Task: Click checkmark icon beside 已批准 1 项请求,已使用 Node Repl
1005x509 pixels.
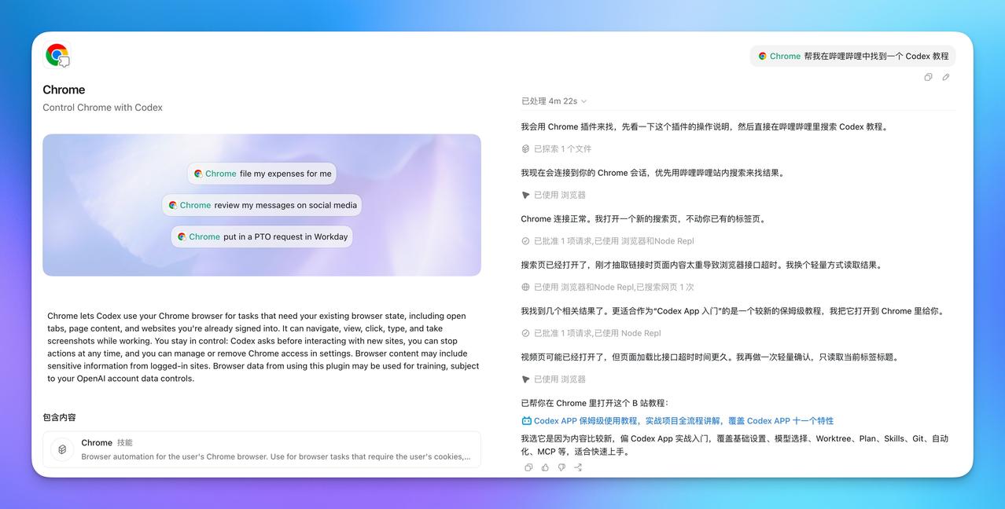Action: click(x=525, y=333)
